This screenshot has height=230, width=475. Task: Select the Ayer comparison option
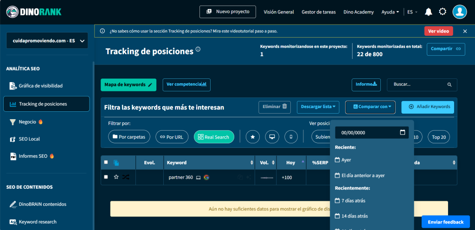coord(346,160)
